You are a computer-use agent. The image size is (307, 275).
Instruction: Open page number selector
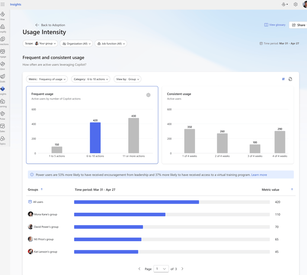click(161, 269)
